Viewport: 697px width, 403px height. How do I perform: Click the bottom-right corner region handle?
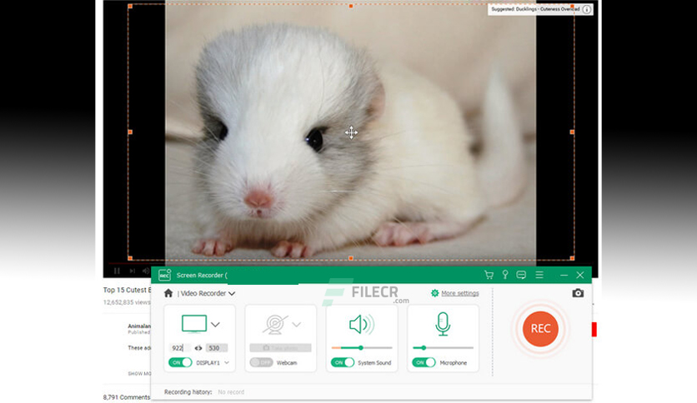(x=572, y=258)
